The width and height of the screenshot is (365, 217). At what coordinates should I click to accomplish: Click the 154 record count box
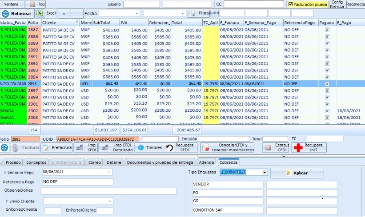point(34,130)
